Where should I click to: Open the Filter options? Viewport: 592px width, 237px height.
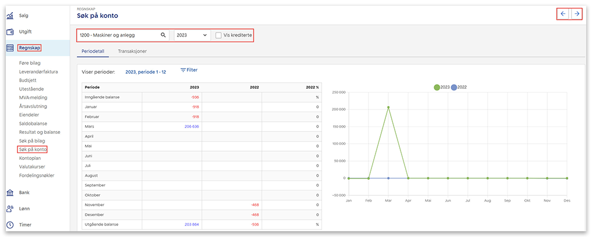(x=189, y=70)
